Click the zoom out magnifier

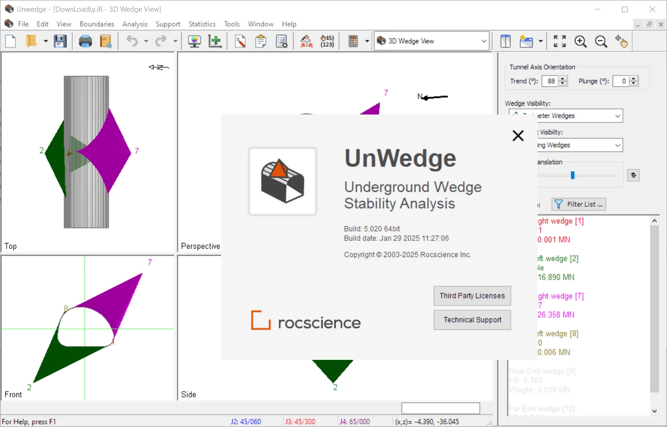click(x=601, y=41)
